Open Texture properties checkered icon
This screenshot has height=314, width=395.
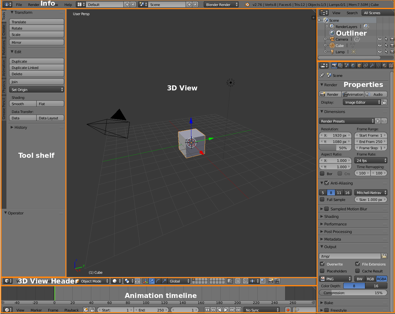[x=391, y=66]
